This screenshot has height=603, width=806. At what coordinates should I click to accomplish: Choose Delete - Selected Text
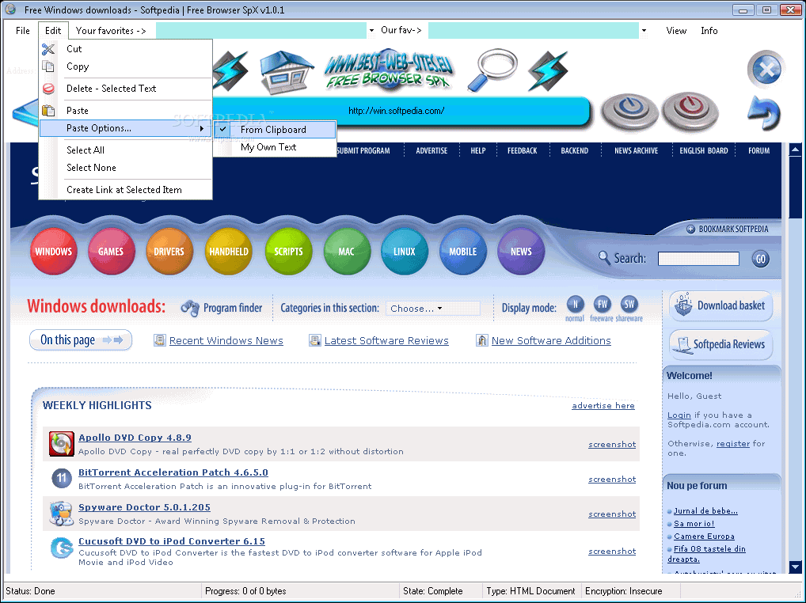pos(125,89)
